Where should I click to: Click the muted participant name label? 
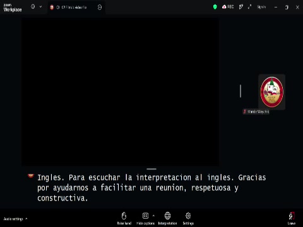click(256, 112)
